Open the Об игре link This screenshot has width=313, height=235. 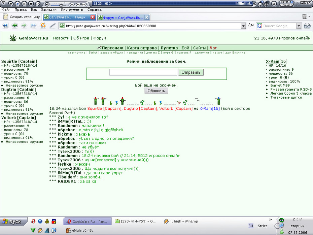tap(81, 38)
